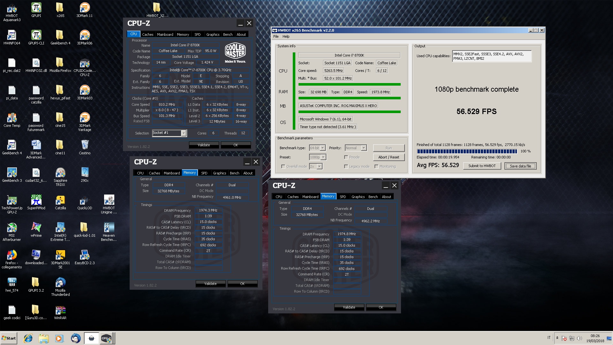Open the Cestino recycle bin
613x345 pixels.
[85, 148]
